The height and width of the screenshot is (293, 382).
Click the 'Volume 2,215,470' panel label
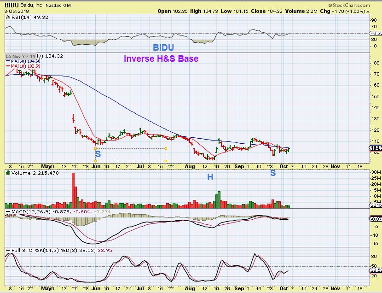tap(35, 173)
